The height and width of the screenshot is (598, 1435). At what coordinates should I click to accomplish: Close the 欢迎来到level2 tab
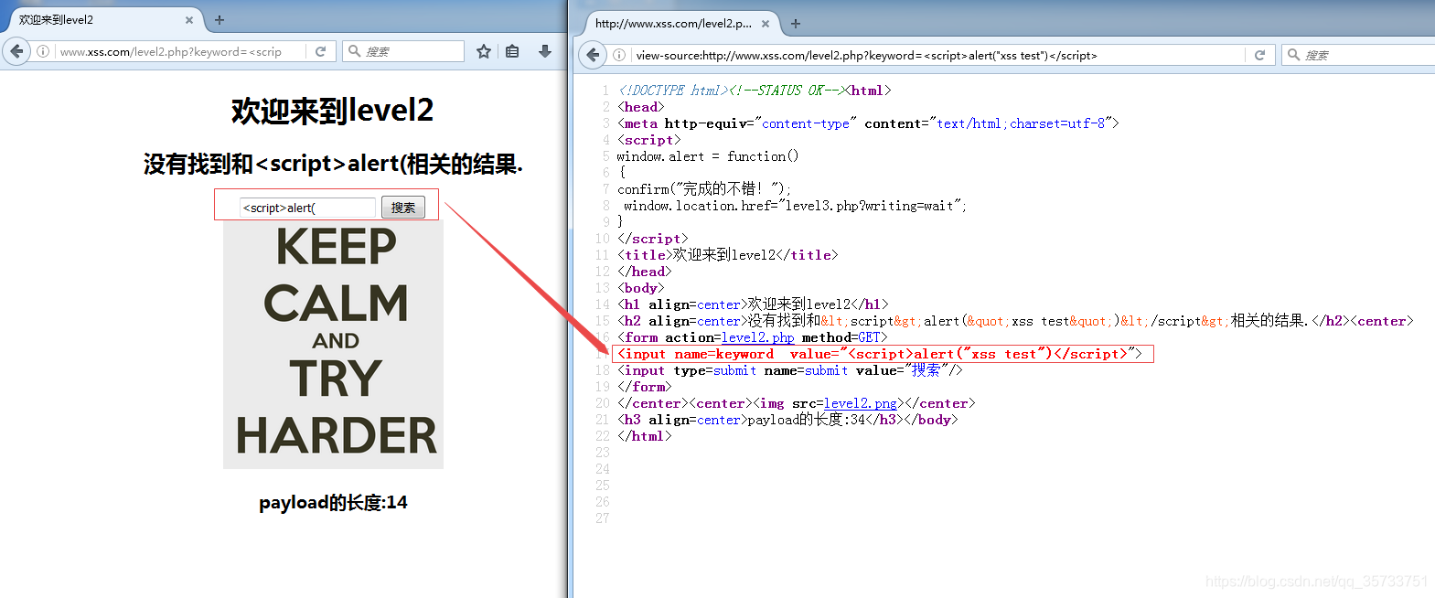coord(189,19)
